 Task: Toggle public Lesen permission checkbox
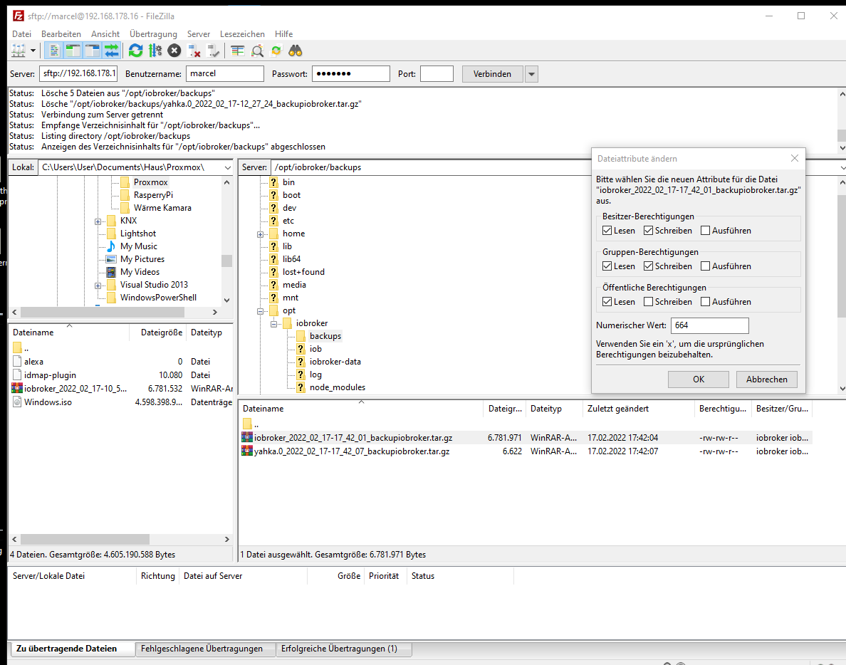coord(607,301)
